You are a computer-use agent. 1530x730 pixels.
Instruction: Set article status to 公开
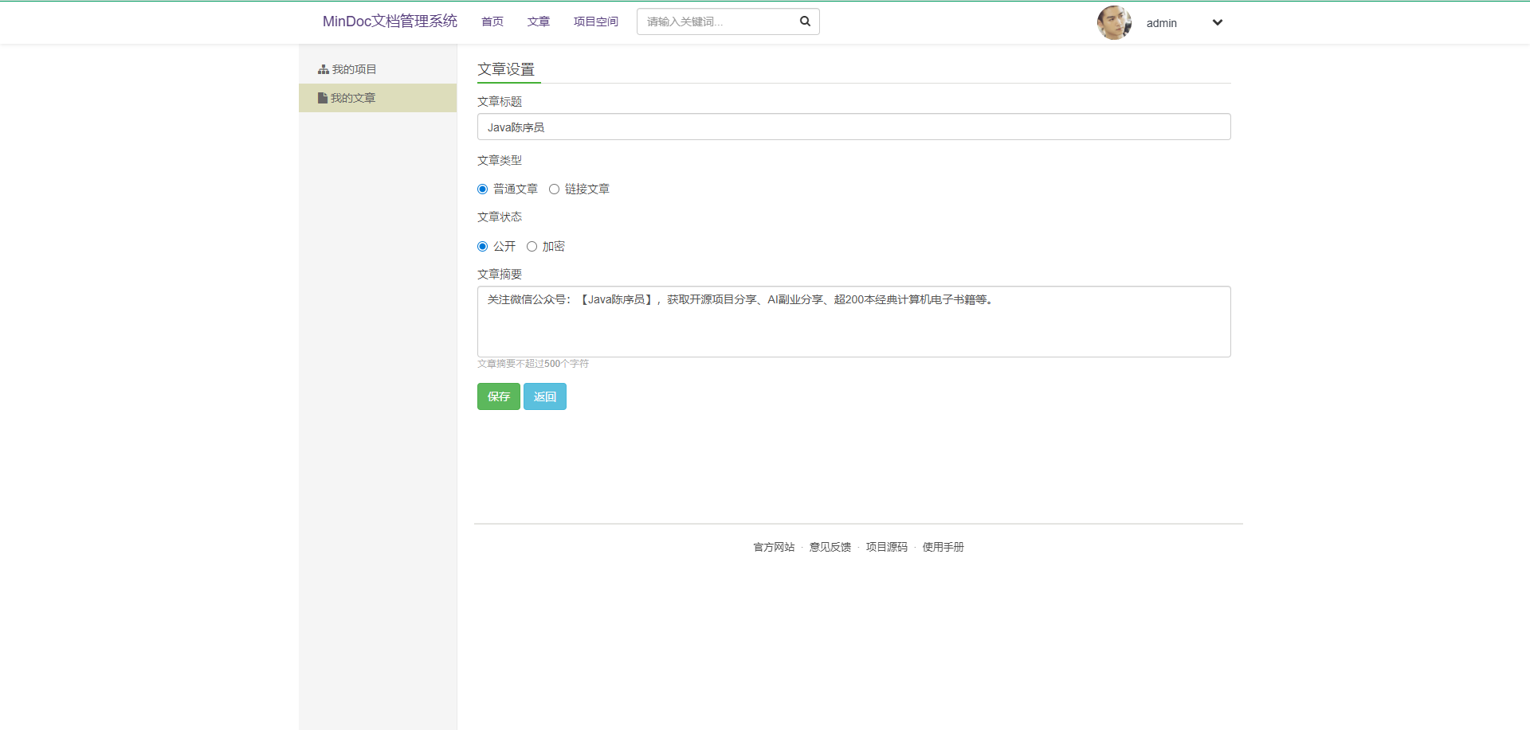pyautogui.click(x=482, y=247)
